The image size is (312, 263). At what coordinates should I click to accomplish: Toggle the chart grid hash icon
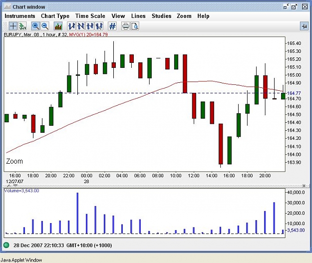(112, 26)
